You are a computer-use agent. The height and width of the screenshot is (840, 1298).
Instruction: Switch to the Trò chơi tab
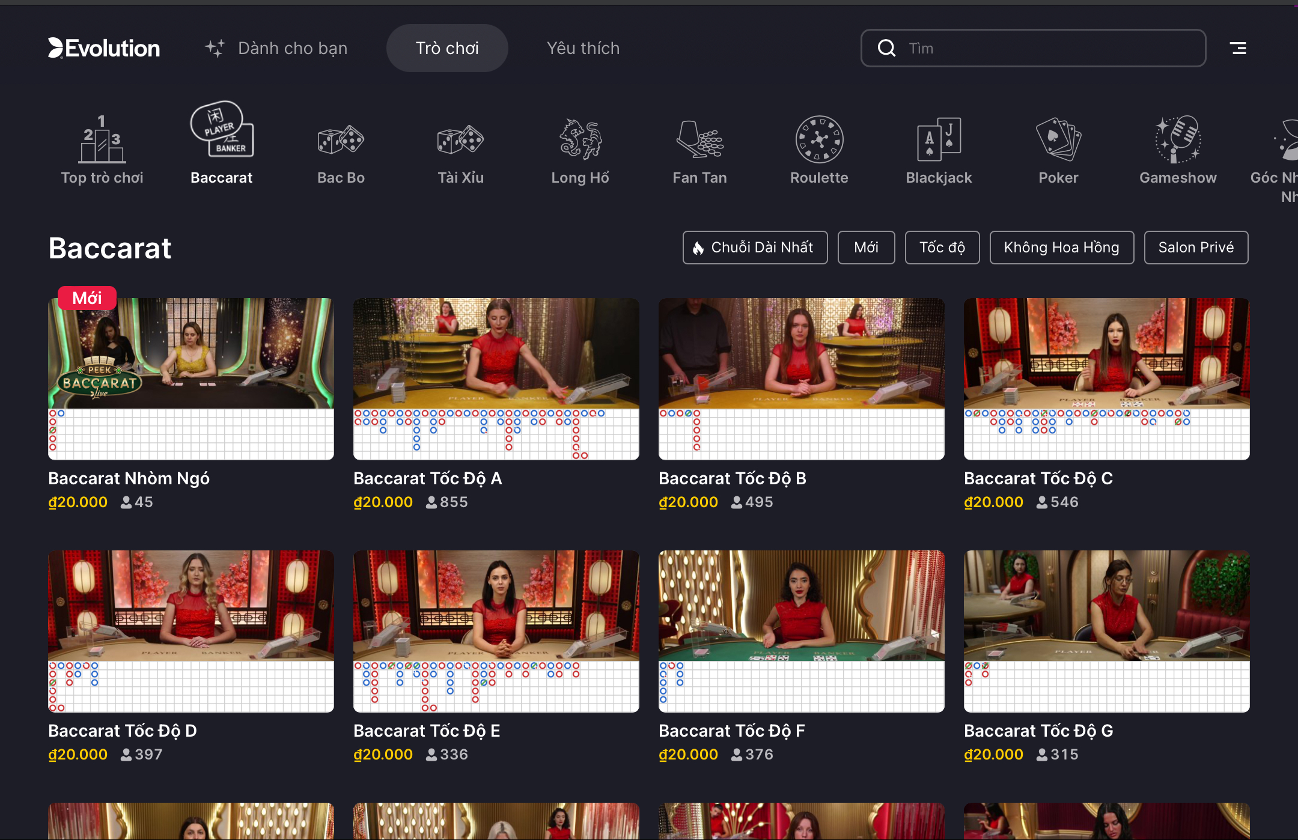coord(447,48)
